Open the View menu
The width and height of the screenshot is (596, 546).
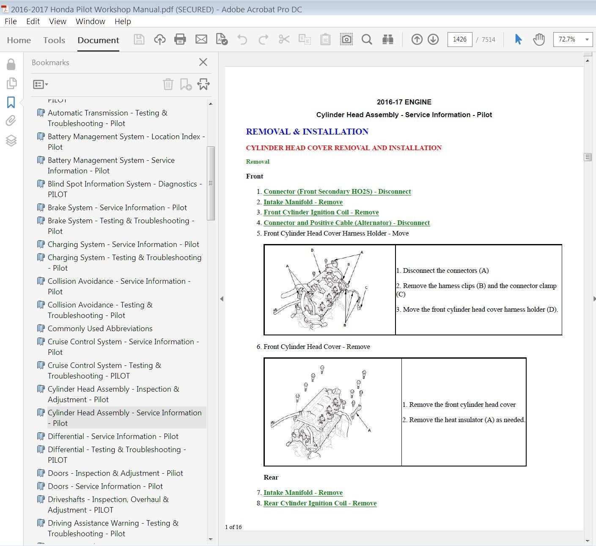click(x=58, y=21)
